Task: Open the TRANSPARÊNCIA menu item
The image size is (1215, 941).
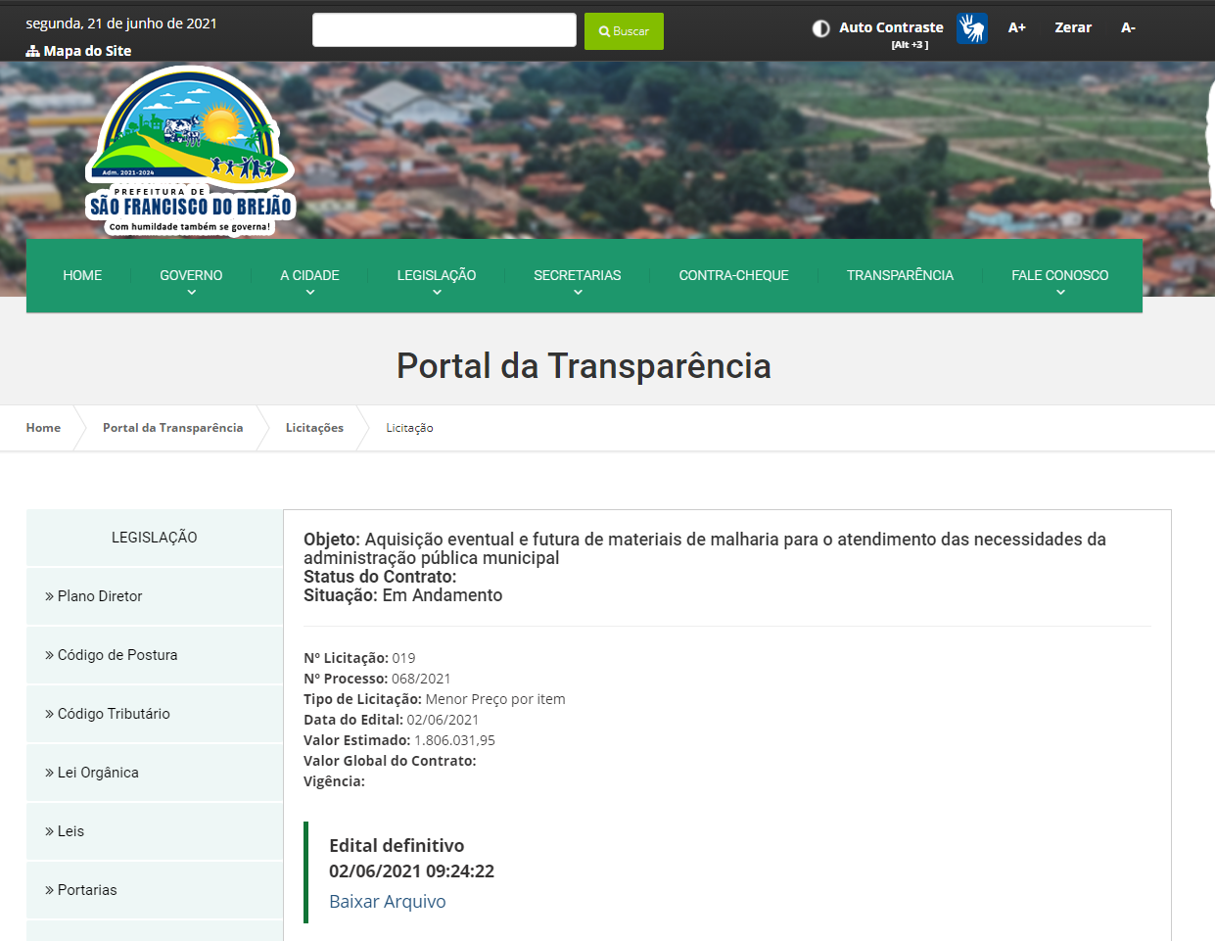Action: coord(900,275)
